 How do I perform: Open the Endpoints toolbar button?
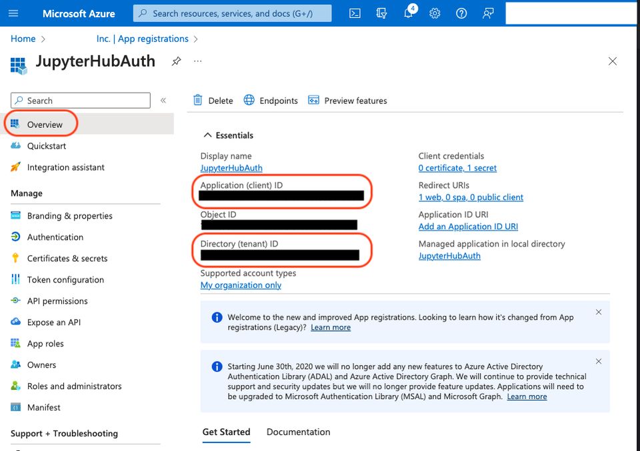(271, 101)
